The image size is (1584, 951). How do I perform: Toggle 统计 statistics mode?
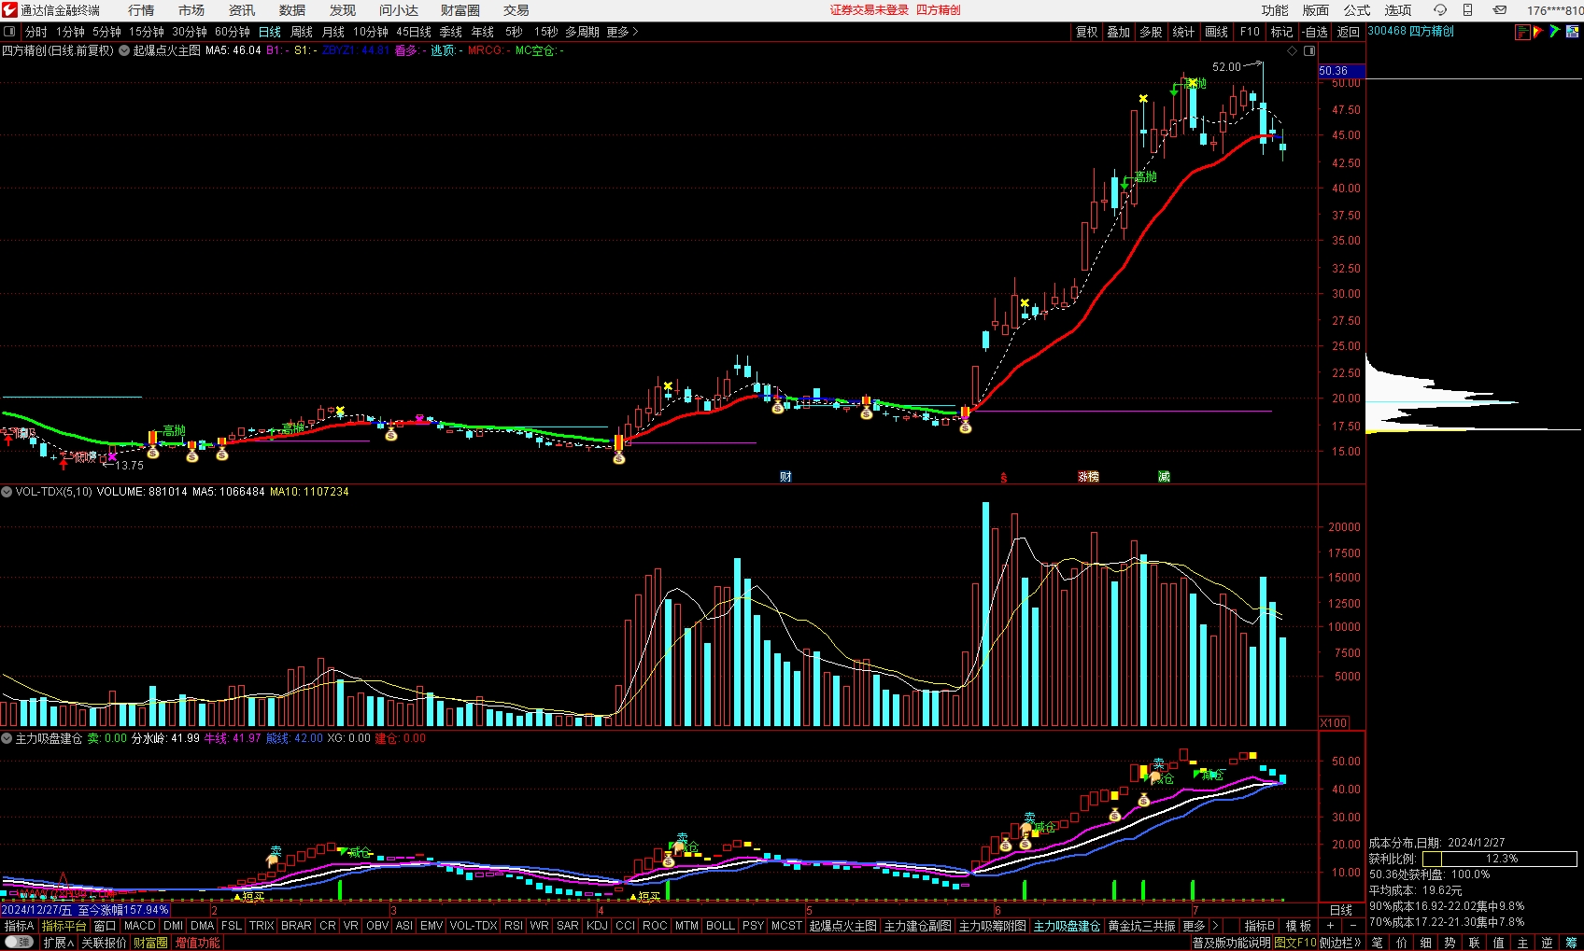(1183, 32)
